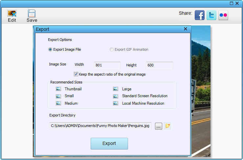Click the road photo behind the dialog

click(x=201, y=91)
